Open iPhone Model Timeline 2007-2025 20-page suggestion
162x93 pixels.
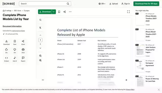pyautogui.click(x=151, y=34)
